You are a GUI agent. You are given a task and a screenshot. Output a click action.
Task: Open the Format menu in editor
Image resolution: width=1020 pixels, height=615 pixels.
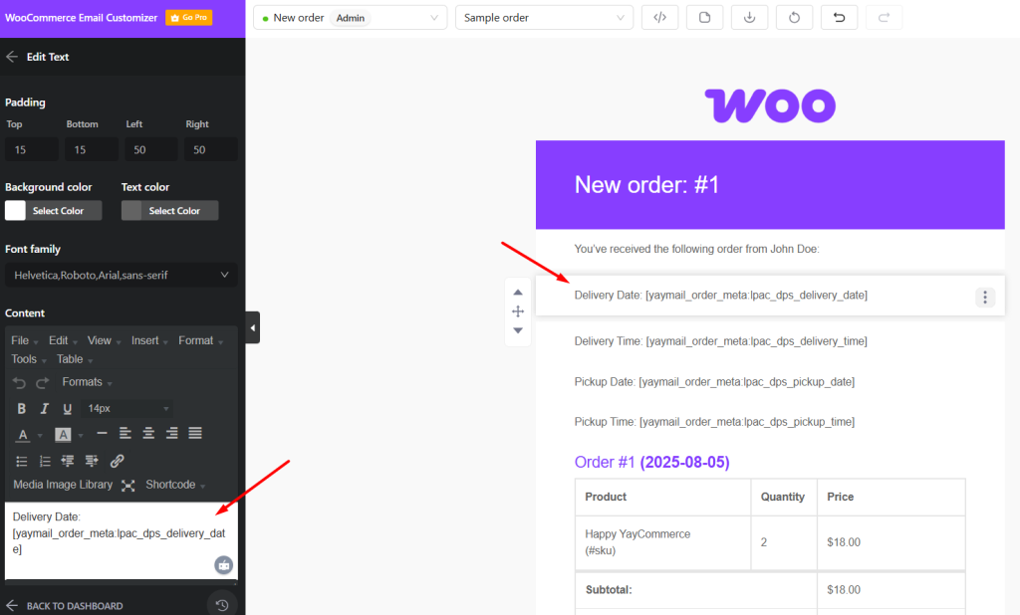(x=200, y=340)
